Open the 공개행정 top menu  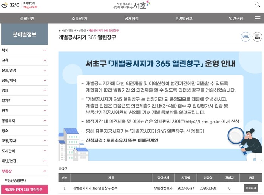pos(132,19)
